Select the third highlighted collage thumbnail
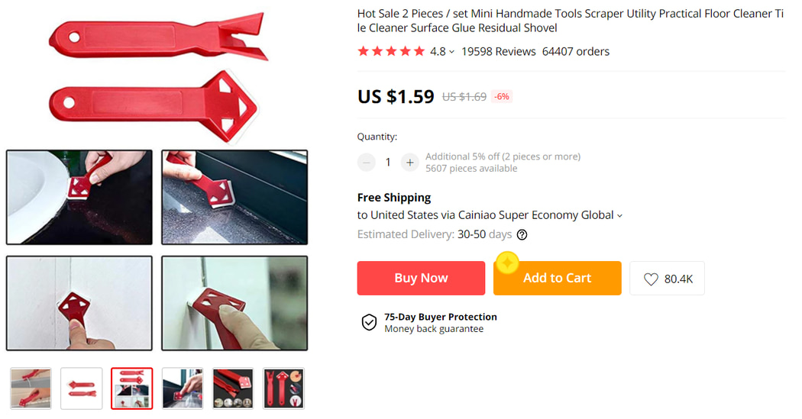The width and height of the screenshot is (802, 419). coord(131,388)
